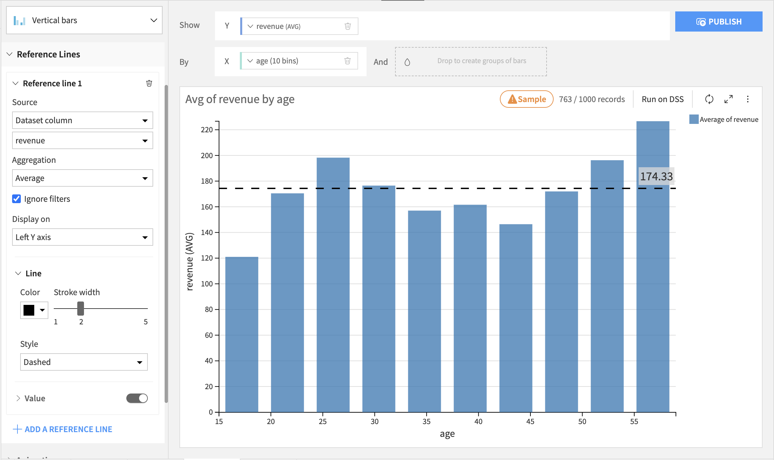This screenshot has height=460, width=774.
Task: Click the Average of revenue legend text
Action: [729, 119]
